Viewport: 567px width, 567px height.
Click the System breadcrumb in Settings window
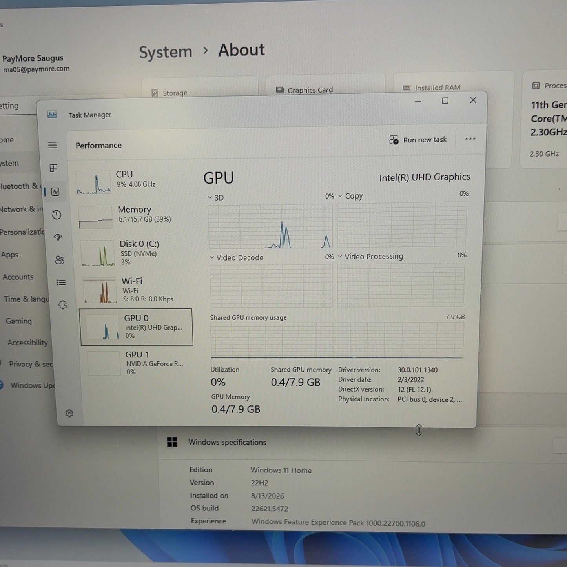click(x=166, y=52)
